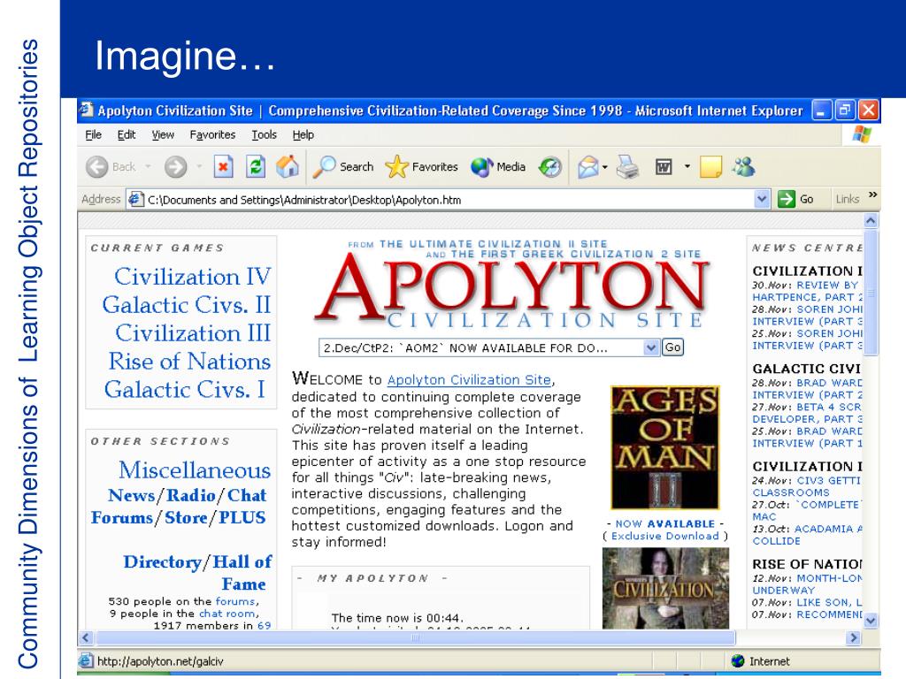Click the horizontal scrollbar right arrow
Screen dimensions: 906x679
(x=853, y=638)
